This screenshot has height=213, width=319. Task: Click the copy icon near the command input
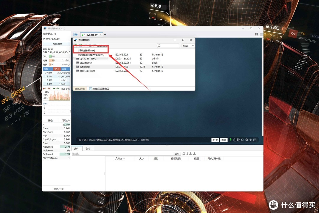[x=235, y=140]
